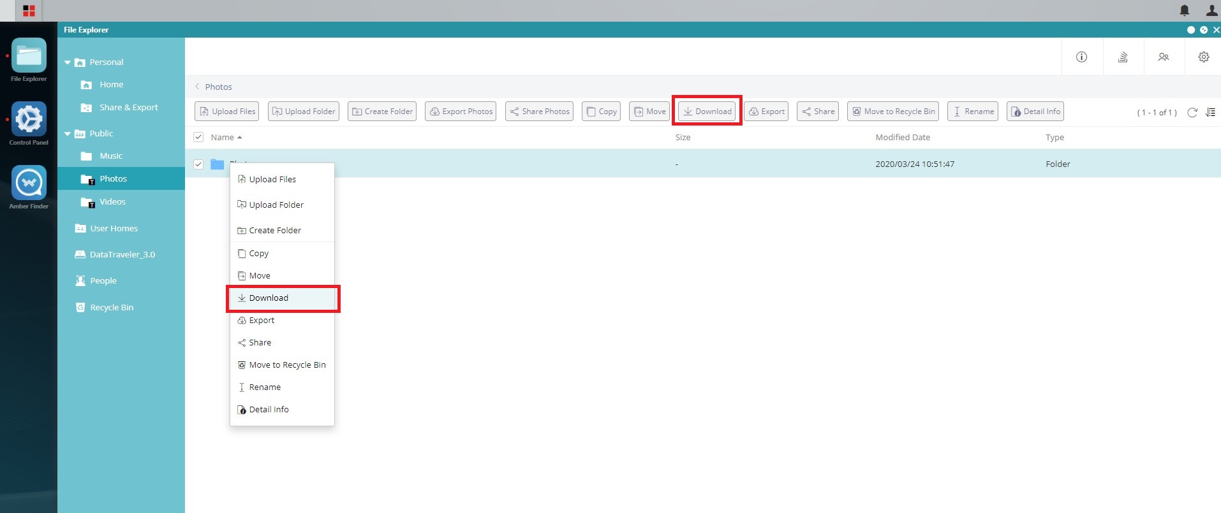Open the task queue stack icon

(1123, 57)
